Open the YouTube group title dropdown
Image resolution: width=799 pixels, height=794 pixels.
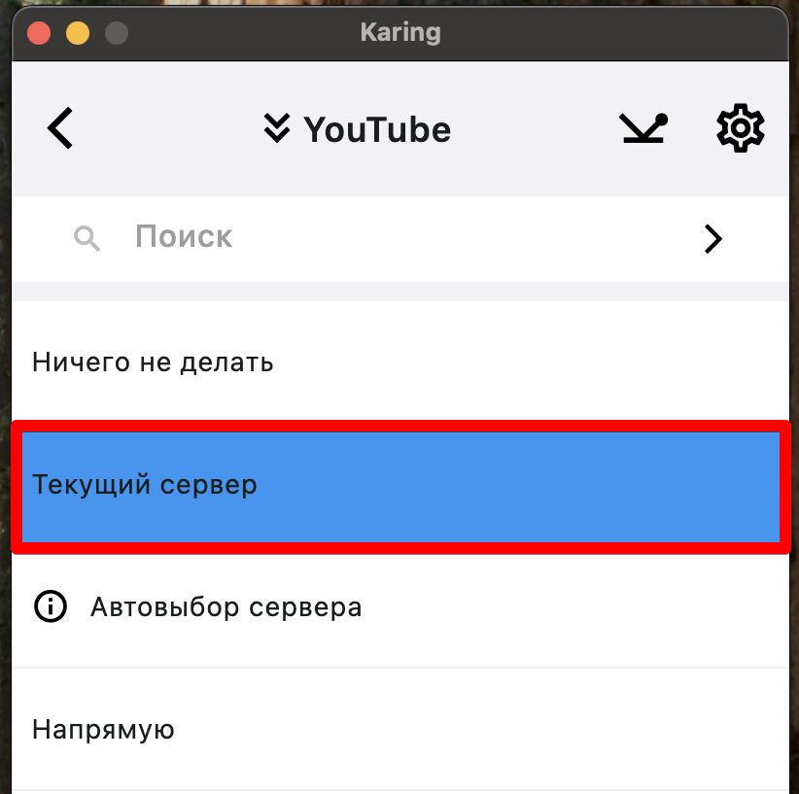coord(377,129)
